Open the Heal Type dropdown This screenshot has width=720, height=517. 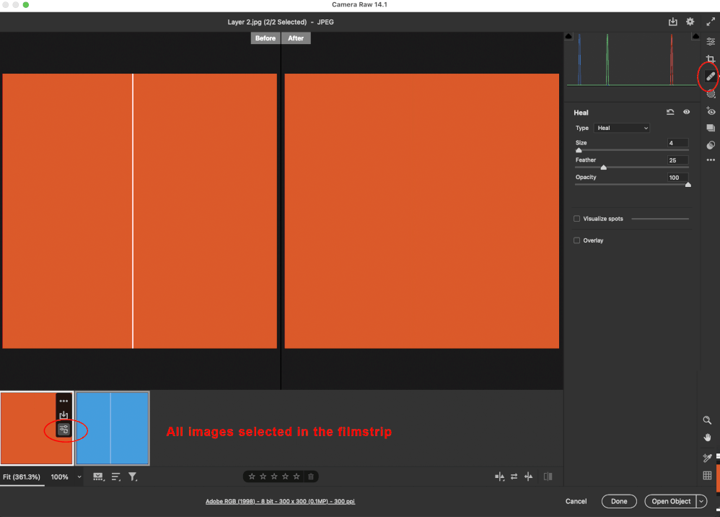click(x=622, y=128)
